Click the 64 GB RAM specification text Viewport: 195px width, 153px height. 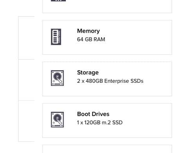tap(91, 39)
